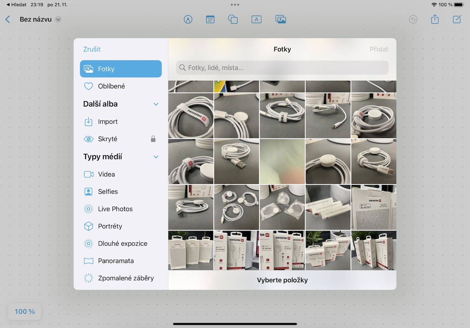Click the lock icon next to Skryté
Screen dimensions: 470x328
tap(153, 139)
